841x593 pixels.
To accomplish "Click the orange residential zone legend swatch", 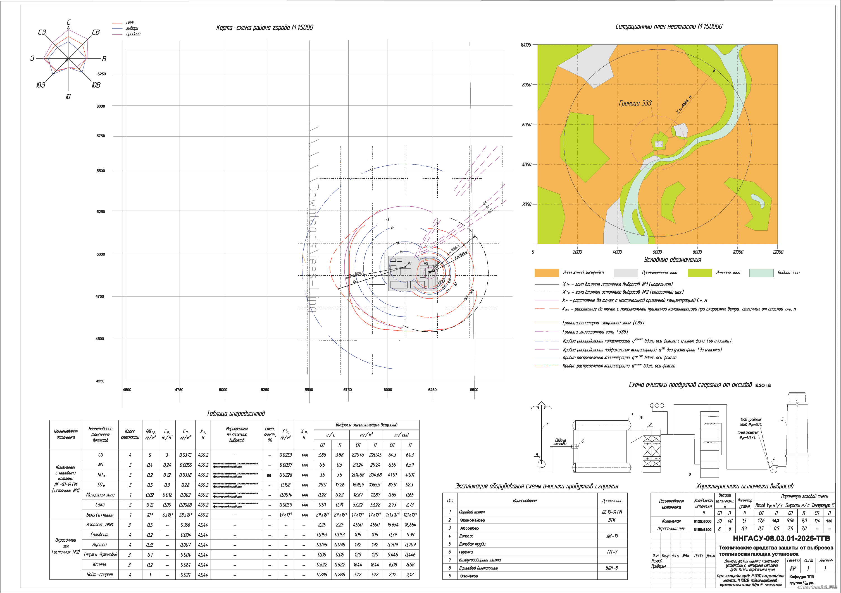I will pyautogui.click(x=547, y=273).
